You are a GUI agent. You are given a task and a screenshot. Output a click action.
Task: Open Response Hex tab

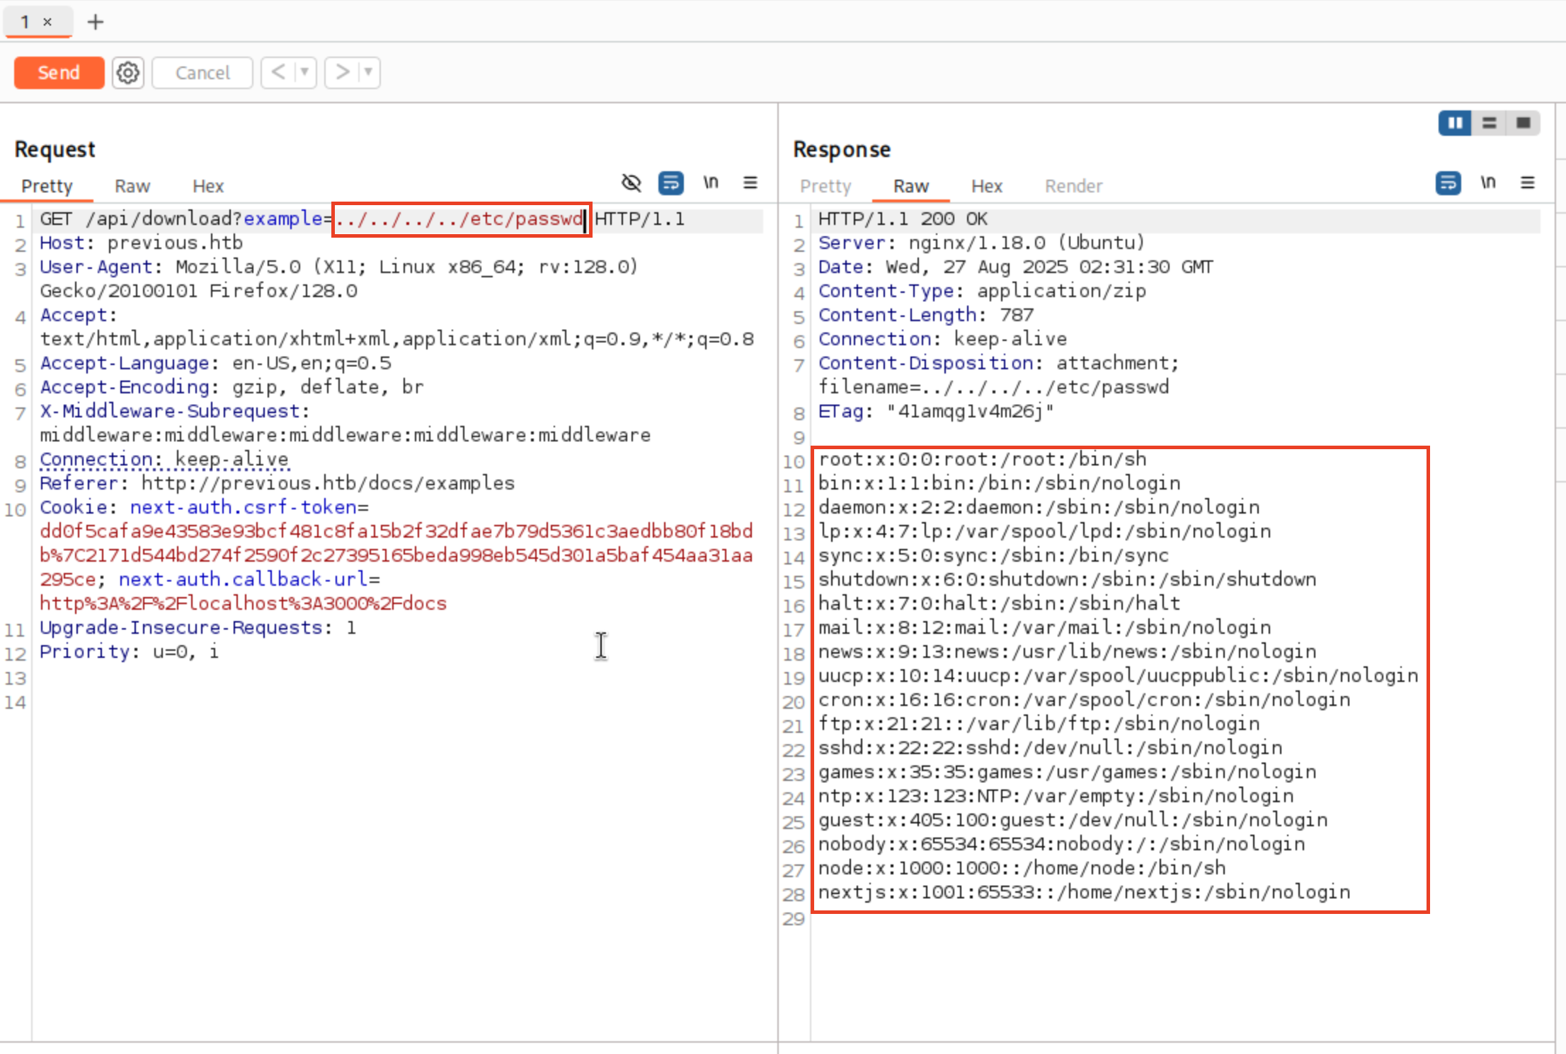tap(986, 186)
